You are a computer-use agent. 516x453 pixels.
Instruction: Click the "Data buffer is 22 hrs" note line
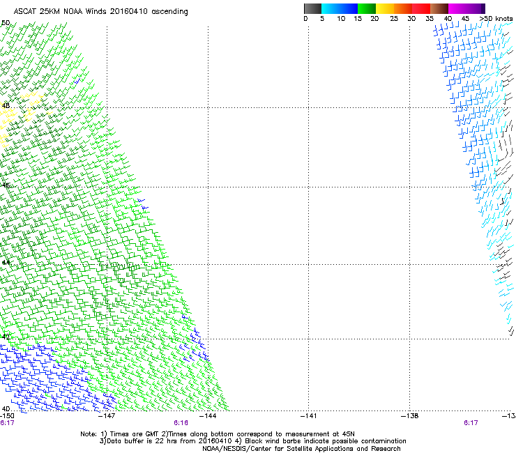252,441
